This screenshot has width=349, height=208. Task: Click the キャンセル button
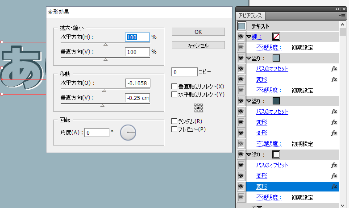click(198, 46)
